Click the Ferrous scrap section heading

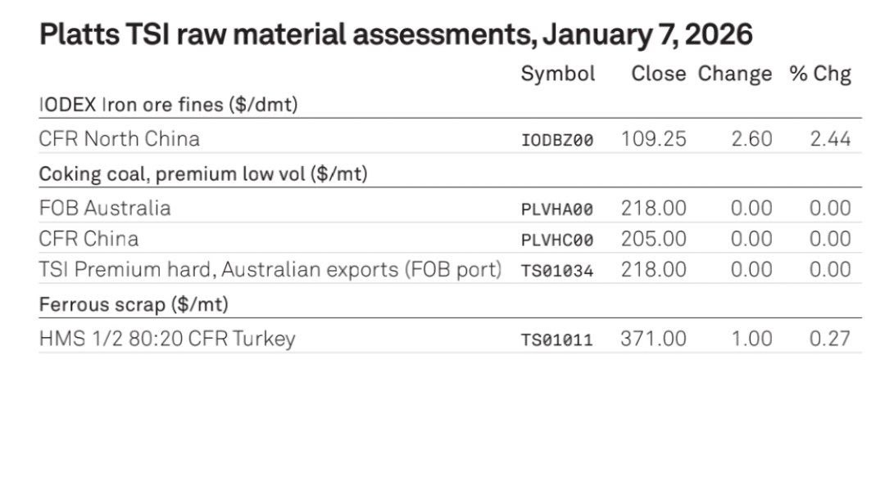[134, 304]
